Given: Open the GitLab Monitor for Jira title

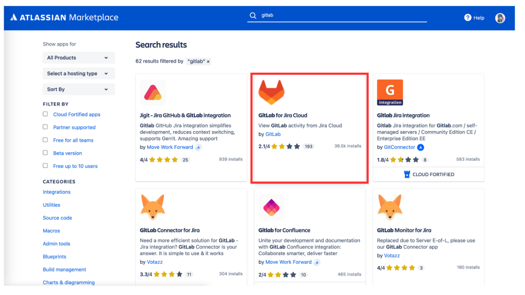Looking at the screenshot, I should (x=404, y=230).
